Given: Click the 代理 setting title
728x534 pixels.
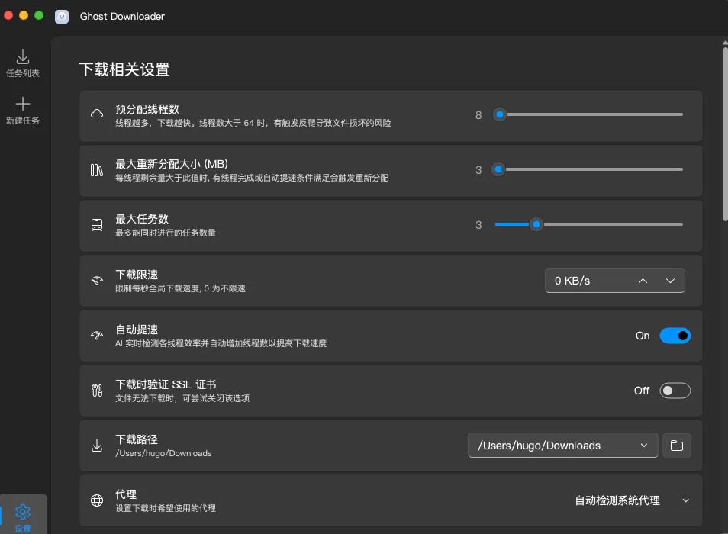Looking at the screenshot, I should point(126,494).
